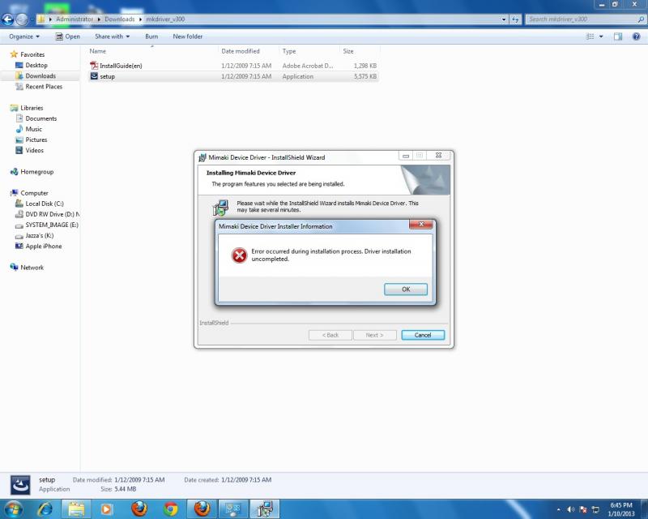Screen dimensions: 648x519
Task: Open the address bar history dropdown
Action: pyautogui.click(x=503, y=19)
